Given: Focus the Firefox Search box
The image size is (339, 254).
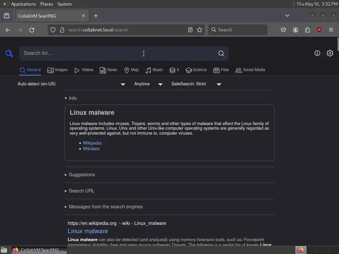Looking at the screenshot, I should (238, 30).
